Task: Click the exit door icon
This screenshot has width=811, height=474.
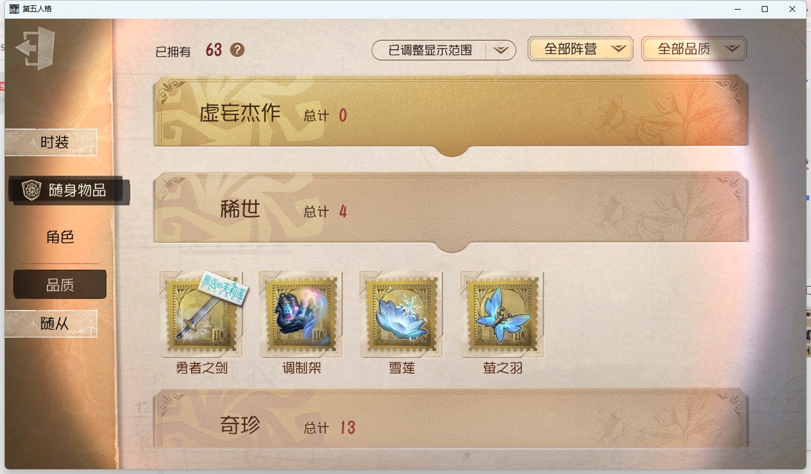Action: 35,48
